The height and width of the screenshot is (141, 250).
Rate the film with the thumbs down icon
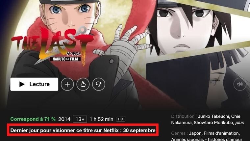click(x=99, y=84)
